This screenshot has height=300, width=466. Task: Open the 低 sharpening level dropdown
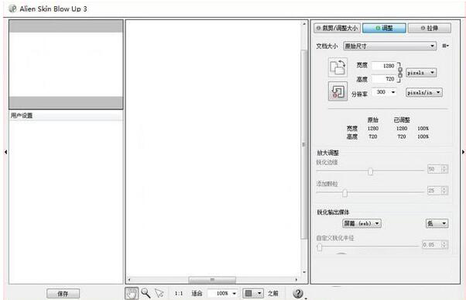(x=437, y=223)
